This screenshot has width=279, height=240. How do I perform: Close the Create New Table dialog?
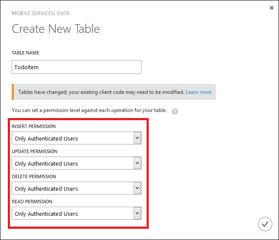pyautogui.click(x=272, y=8)
